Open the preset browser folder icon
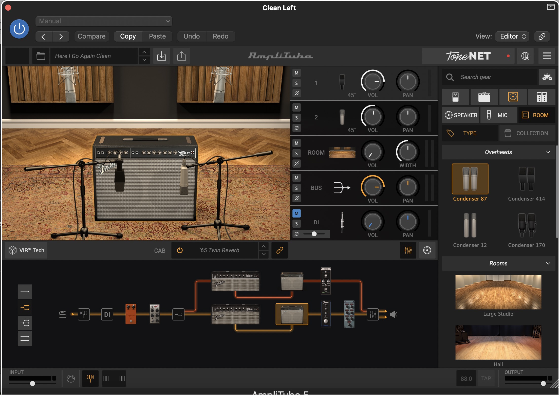Screen dimensions: 559x395 pos(41,56)
